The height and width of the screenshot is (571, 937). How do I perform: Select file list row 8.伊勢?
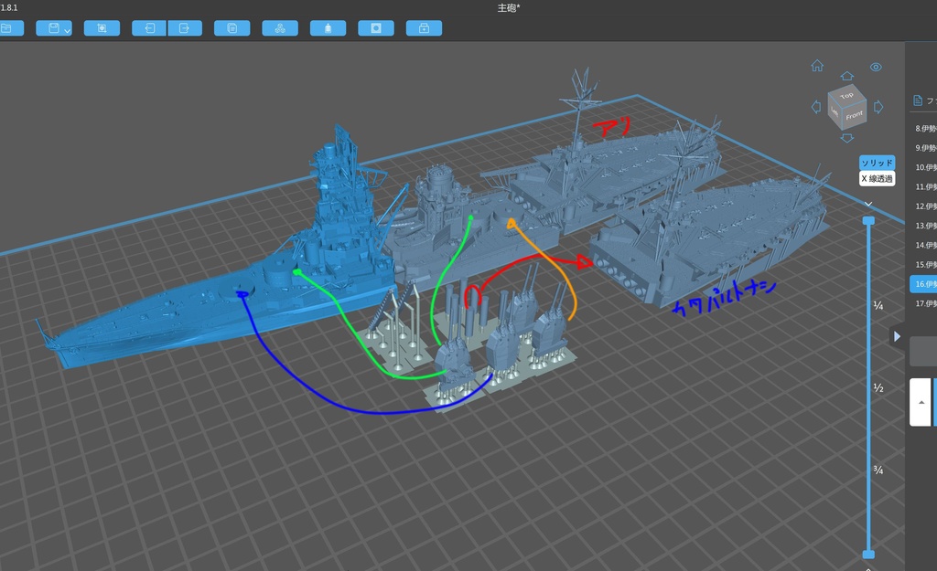click(x=923, y=128)
